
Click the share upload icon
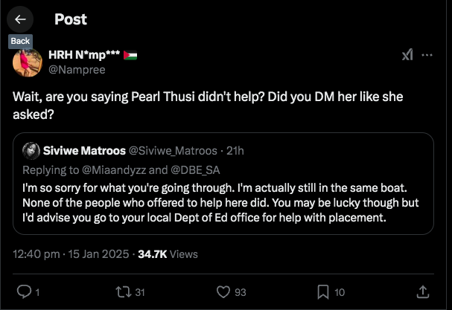coord(422,291)
